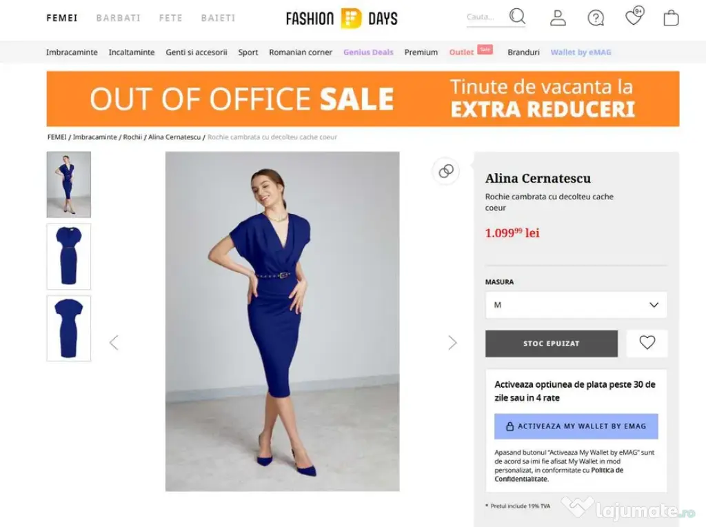Select the flat front dress thumbnail
Image resolution: width=706 pixels, height=527 pixels.
[68, 256]
